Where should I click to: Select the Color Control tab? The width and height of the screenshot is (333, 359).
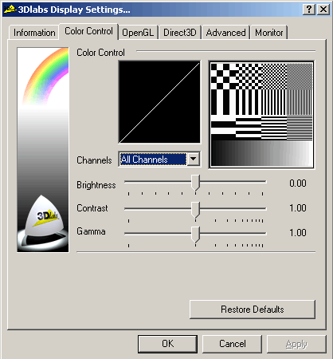point(88,31)
